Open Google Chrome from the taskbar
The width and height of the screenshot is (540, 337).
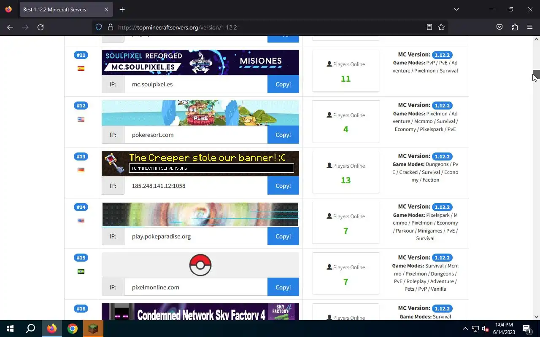coord(73,329)
